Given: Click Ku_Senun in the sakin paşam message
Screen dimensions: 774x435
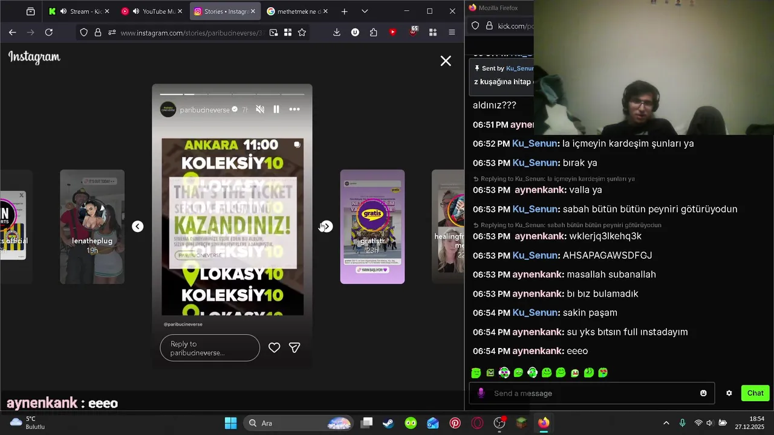Looking at the screenshot, I should click(x=535, y=313).
